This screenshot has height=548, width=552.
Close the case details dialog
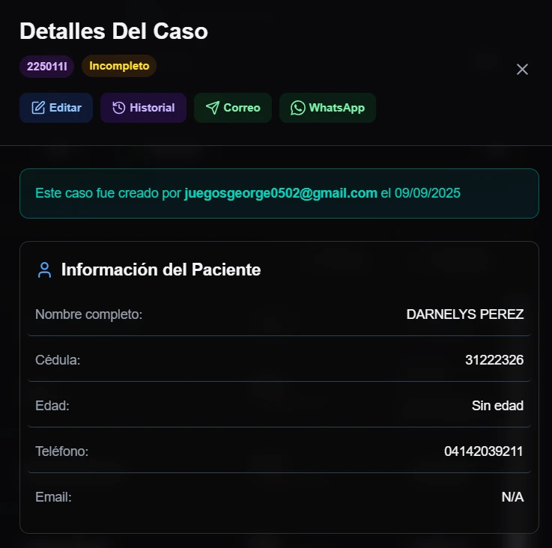point(523,70)
